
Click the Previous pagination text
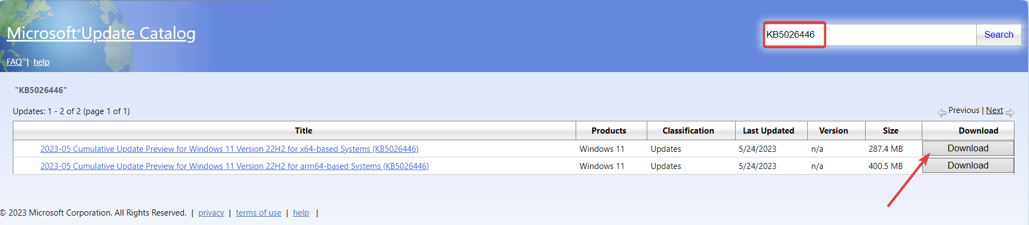[x=963, y=110]
